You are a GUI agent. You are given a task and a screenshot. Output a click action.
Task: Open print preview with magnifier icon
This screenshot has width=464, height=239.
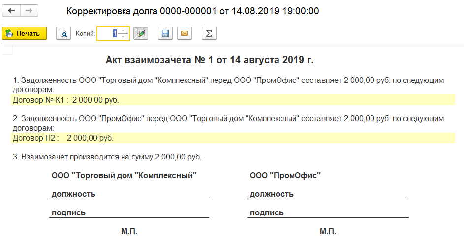(x=63, y=34)
